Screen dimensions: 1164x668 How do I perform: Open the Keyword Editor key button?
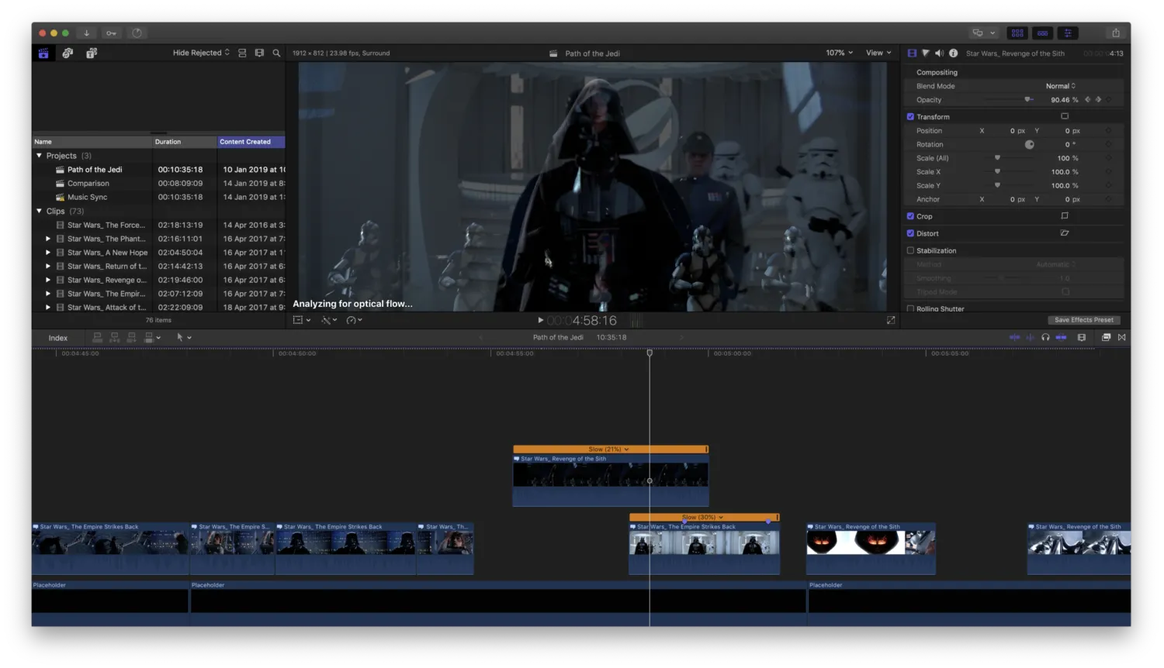click(x=111, y=33)
